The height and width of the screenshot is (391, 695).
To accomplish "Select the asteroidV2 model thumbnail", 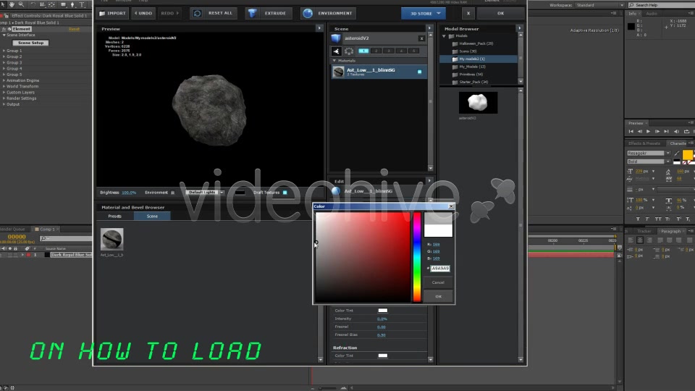I will coord(478,103).
